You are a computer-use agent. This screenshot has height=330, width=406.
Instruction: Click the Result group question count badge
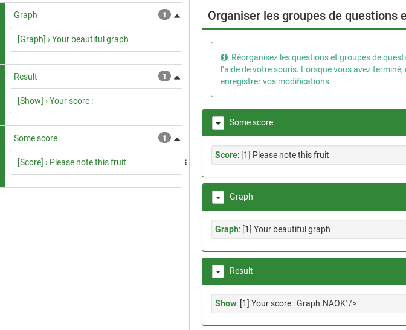click(x=164, y=77)
